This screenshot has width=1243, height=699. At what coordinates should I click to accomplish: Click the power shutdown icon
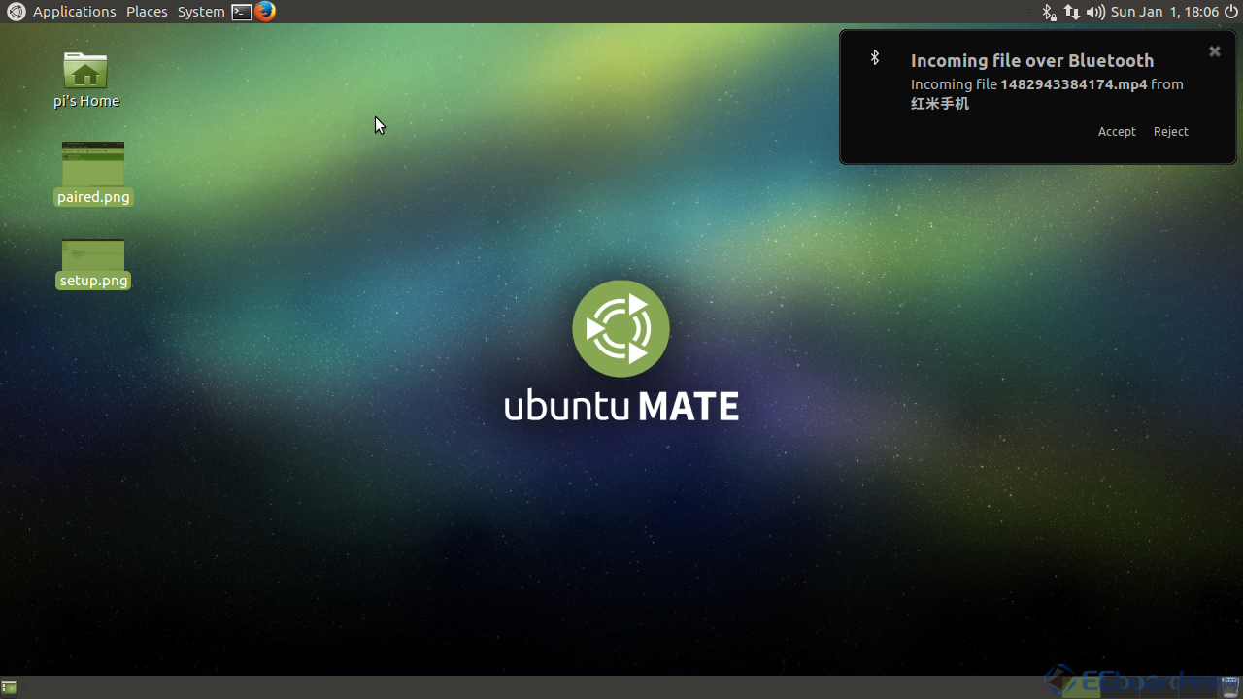click(x=1231, y=12)
